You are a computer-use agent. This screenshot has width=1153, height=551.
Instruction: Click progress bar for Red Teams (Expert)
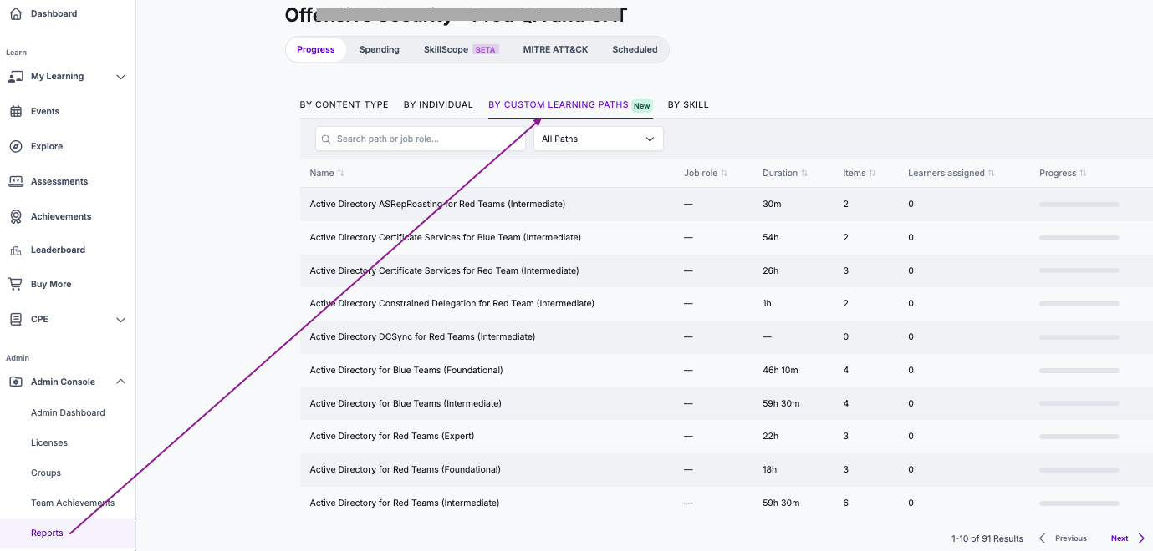pyautogui.click(x=1079, y=437)
